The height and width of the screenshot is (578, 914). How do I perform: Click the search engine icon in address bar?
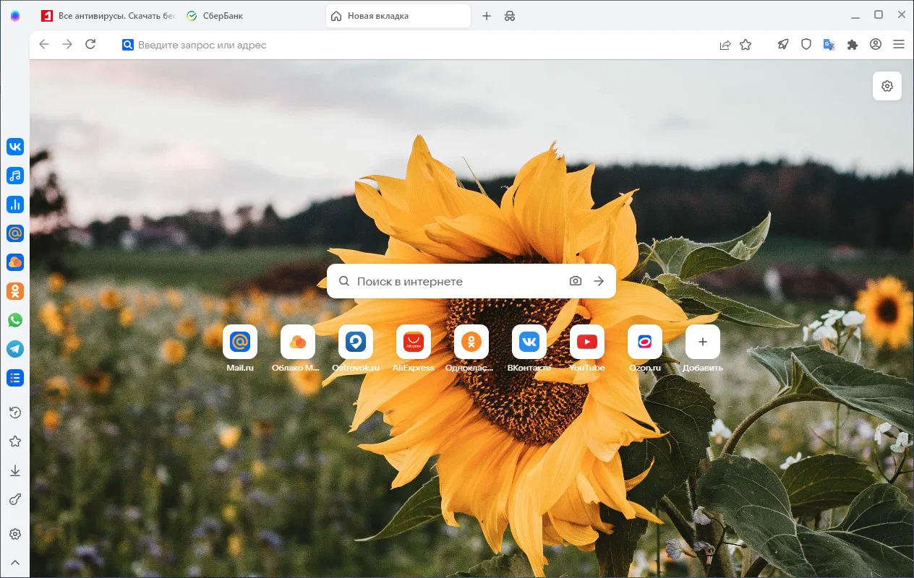[128, 45]
